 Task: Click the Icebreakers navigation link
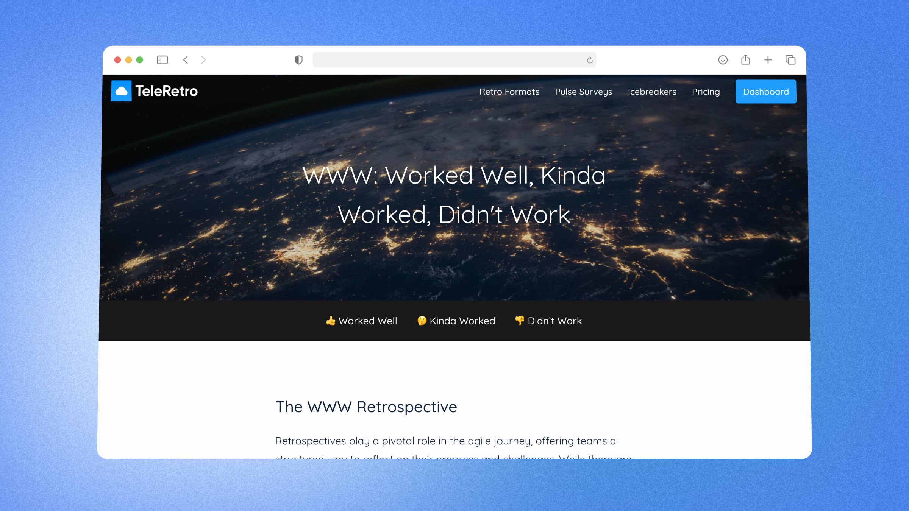[x=652, y=92]
